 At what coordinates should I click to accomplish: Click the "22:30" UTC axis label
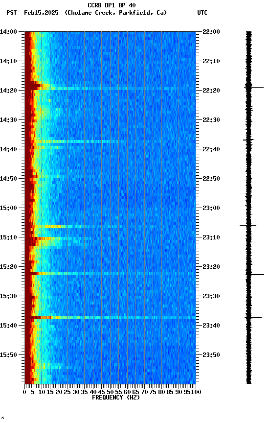tap(211, 120)
